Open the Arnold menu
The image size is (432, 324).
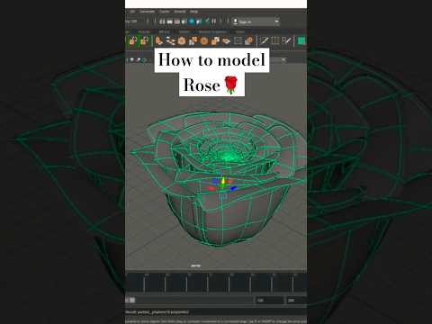click(180, 12)
